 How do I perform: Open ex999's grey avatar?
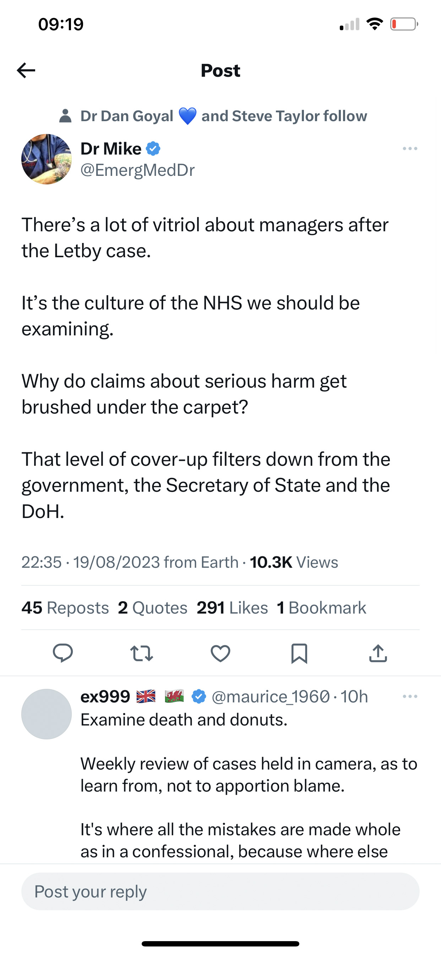(46, 714)
